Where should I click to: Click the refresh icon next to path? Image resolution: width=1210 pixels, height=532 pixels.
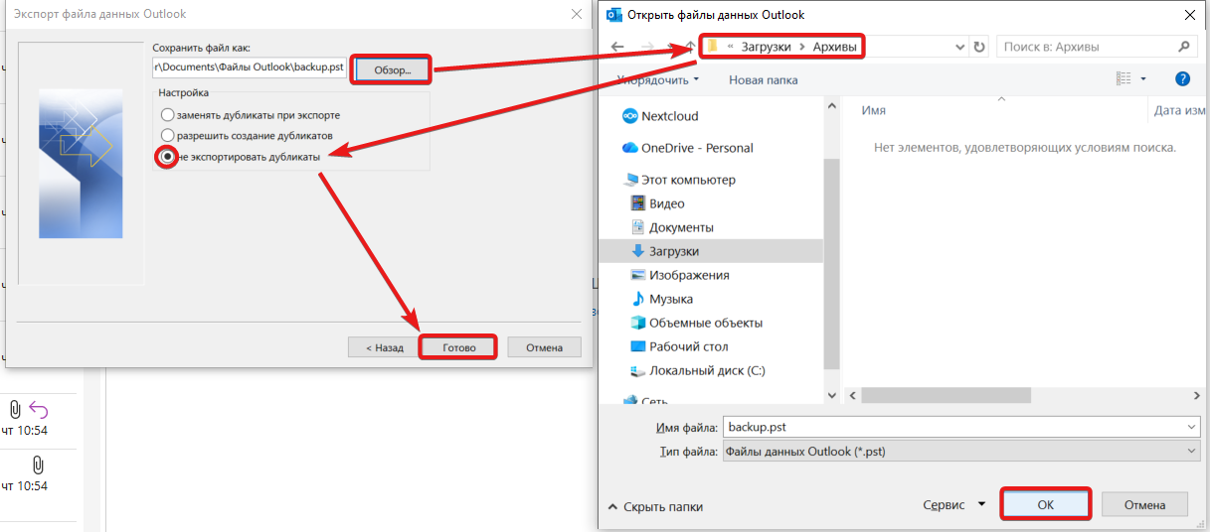point(980,47)
